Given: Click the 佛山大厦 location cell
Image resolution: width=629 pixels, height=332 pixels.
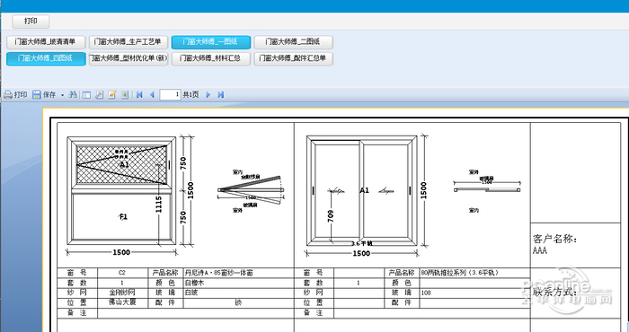Looking at the screenshot, I should [x=122, y=302].
